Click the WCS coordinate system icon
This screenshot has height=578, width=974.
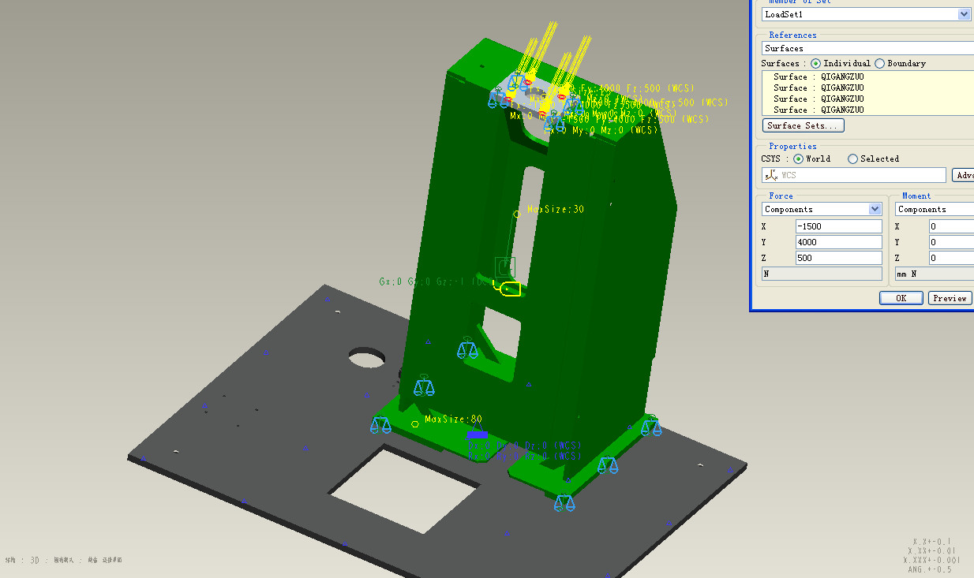771,175
